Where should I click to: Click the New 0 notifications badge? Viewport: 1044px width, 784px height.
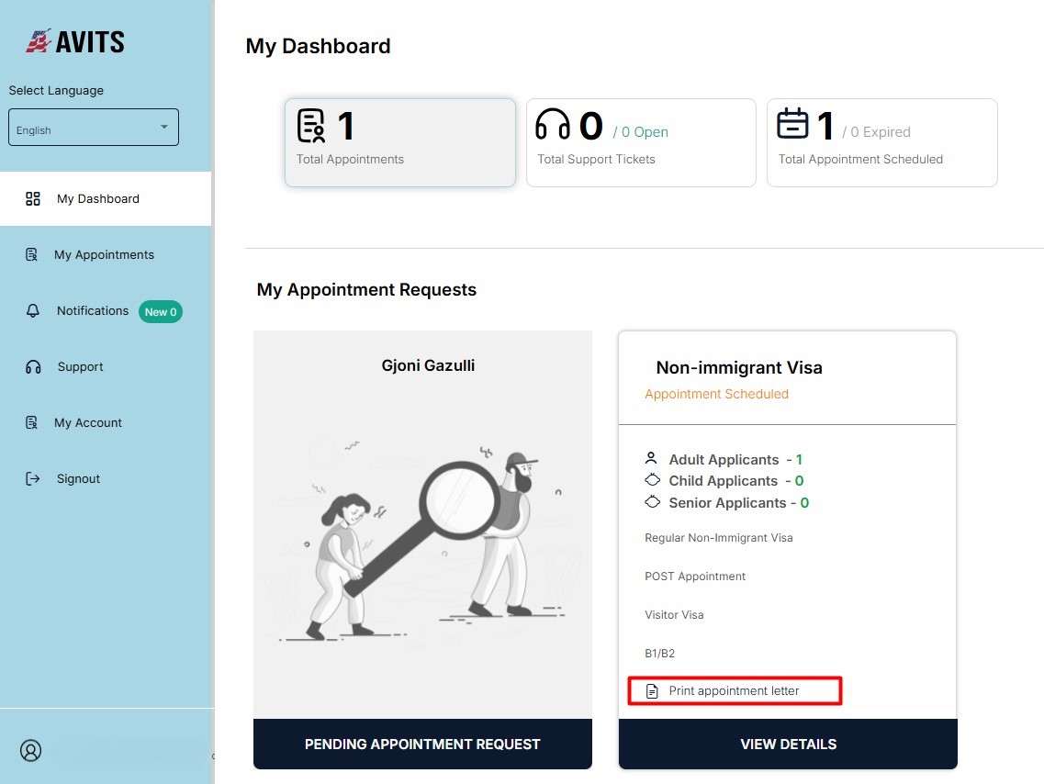pos(160,311)
